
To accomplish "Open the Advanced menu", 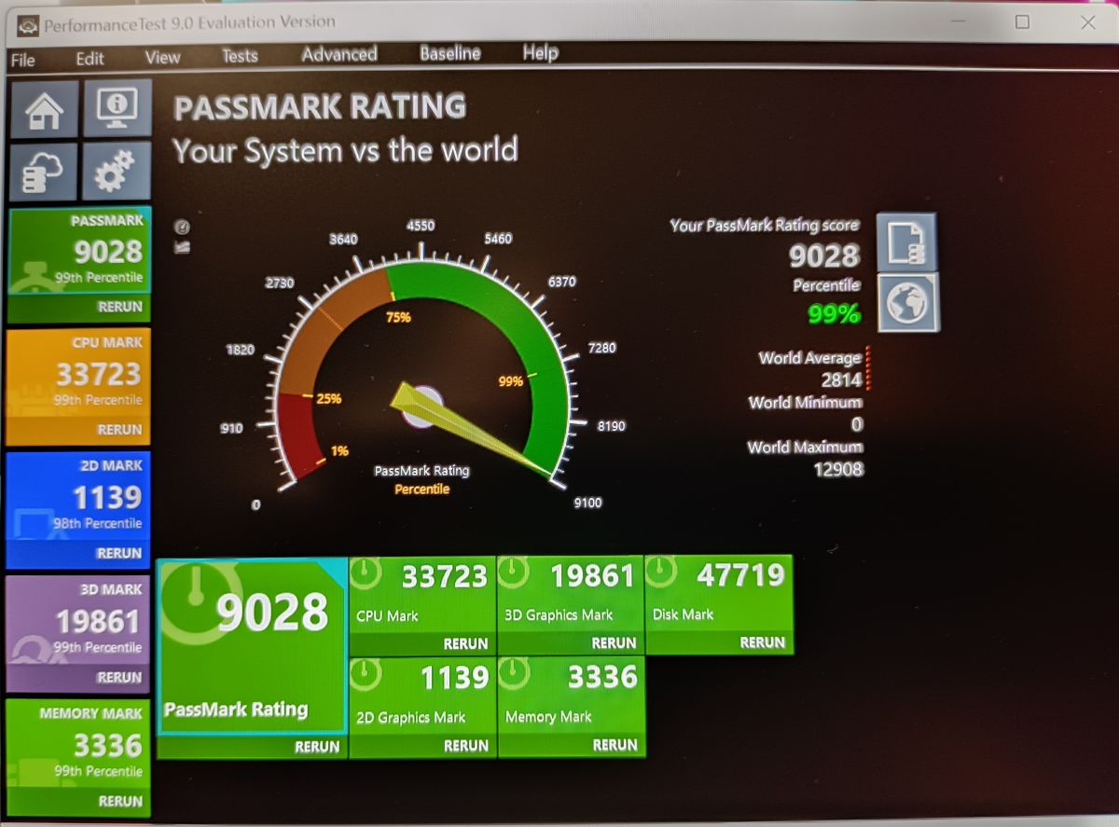I will coord(338,54).
